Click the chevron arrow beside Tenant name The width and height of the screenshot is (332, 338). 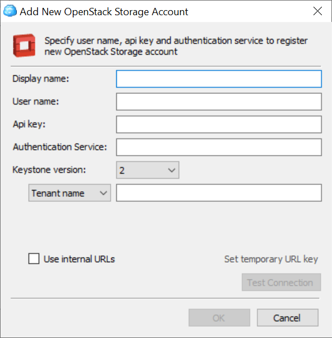(x=103, y=193)
